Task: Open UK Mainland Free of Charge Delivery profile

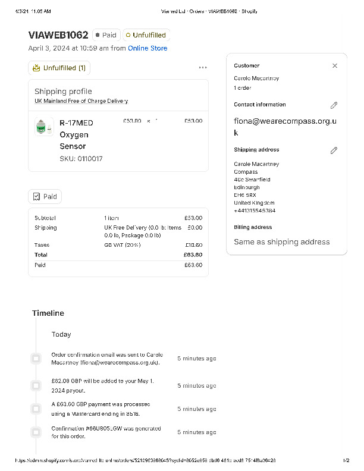Action: pos(81,101)
